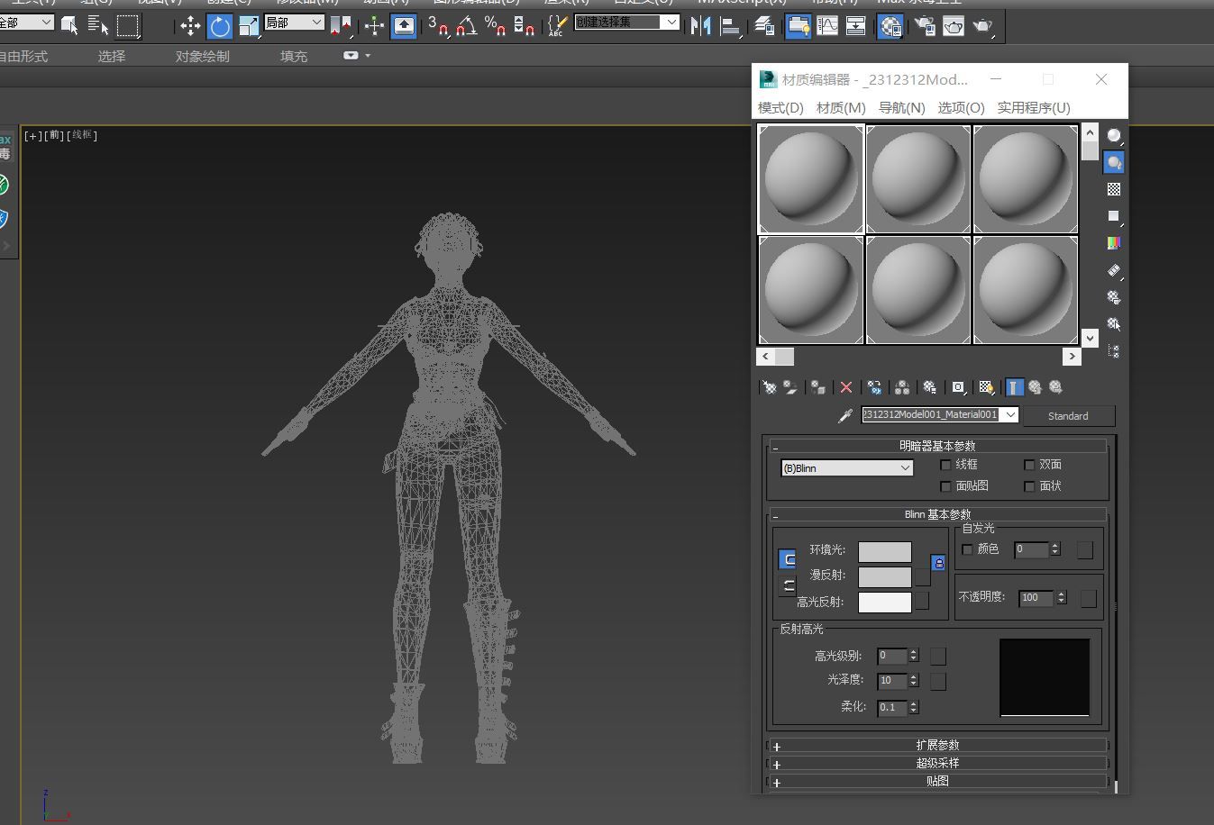Open the 全部 selection filter dropdown

(24, 23)
